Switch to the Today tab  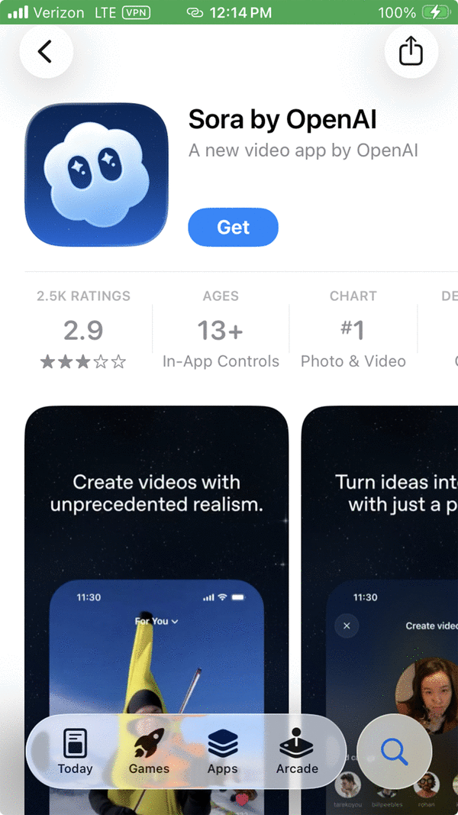pos(76,751)
